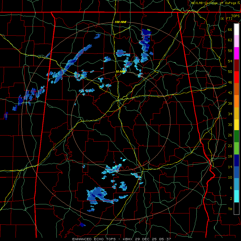Select the "22" legend value

[x=230, y=146]
